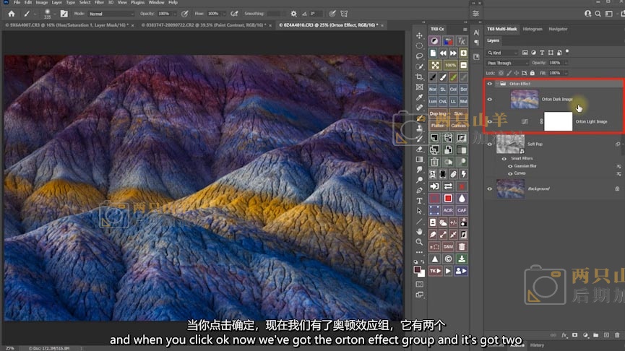This screenshot has width=625, height=351.
Task: Click the foreground color swatch
Action: (x=417, y=269)
